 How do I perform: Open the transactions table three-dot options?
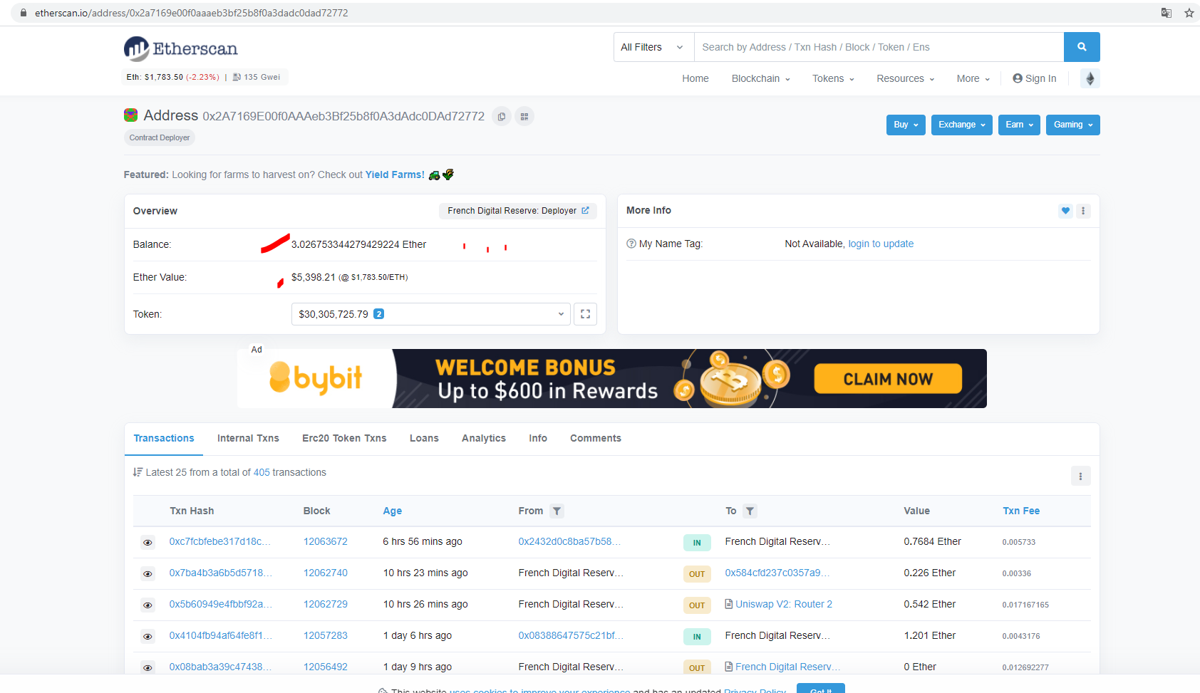1080,476
